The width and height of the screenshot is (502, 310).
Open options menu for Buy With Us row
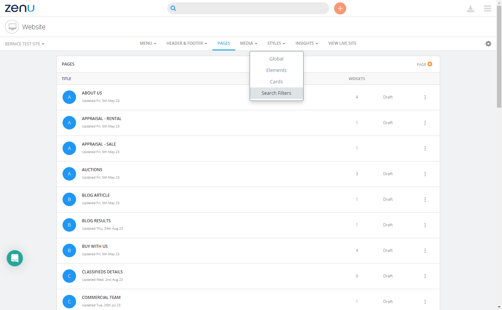[425, 250]
